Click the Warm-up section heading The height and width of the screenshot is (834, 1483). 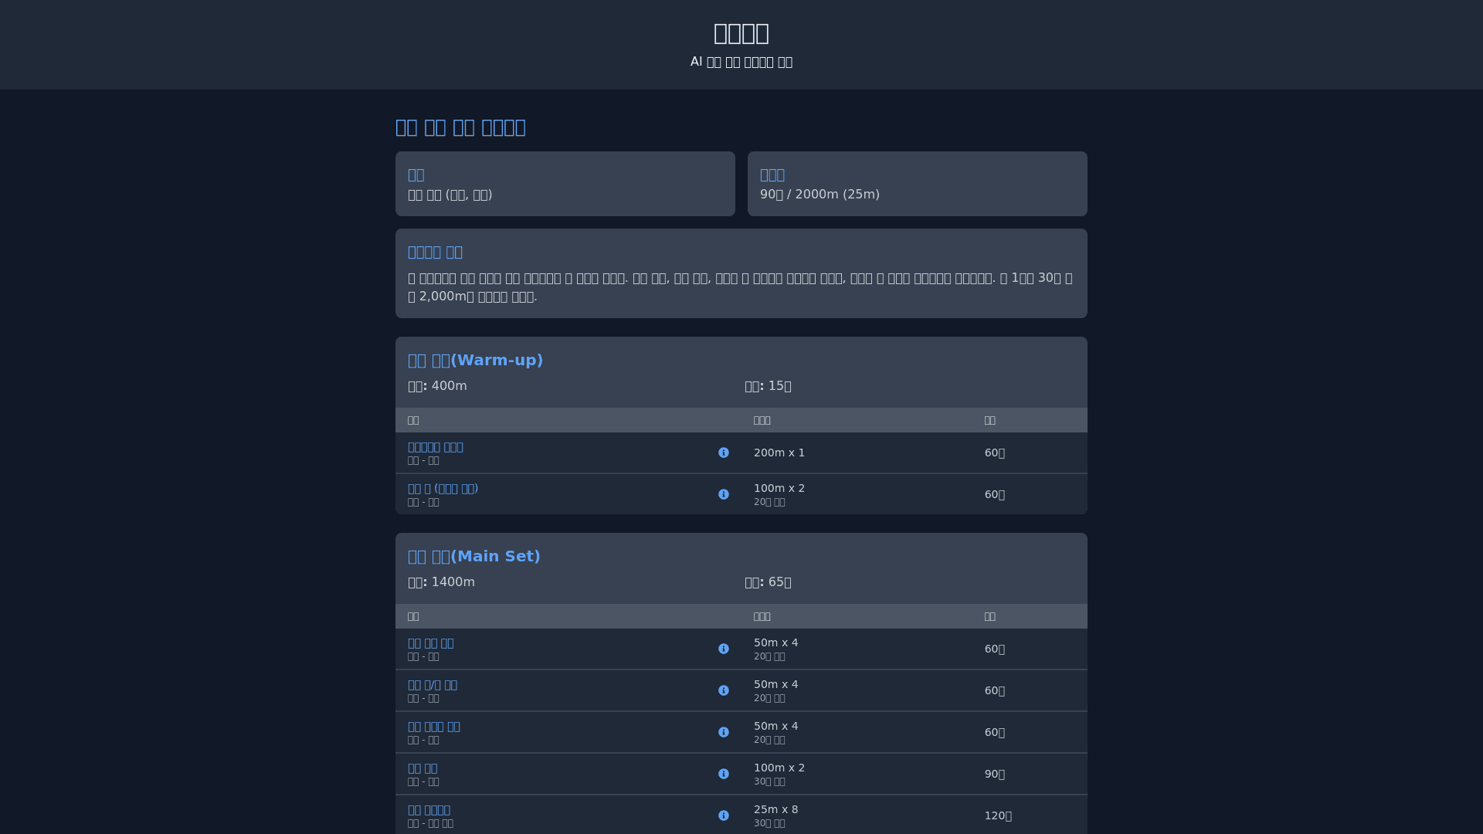(x=475, y=360)
